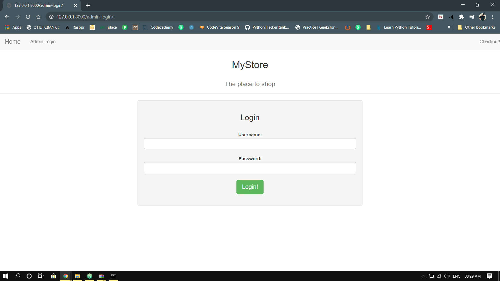The width and height of the screenshot is (500, 281).
Task: Open Windows search in the taskbar
Action: coord(17,276)
